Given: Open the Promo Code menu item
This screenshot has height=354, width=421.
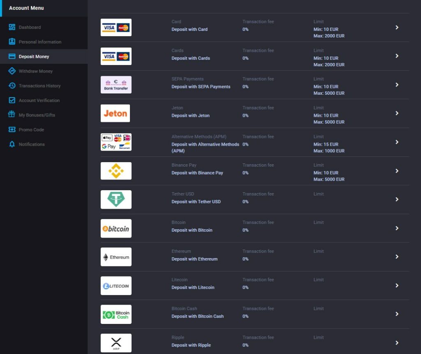Looking at the screenshot, I should (31, 130).
